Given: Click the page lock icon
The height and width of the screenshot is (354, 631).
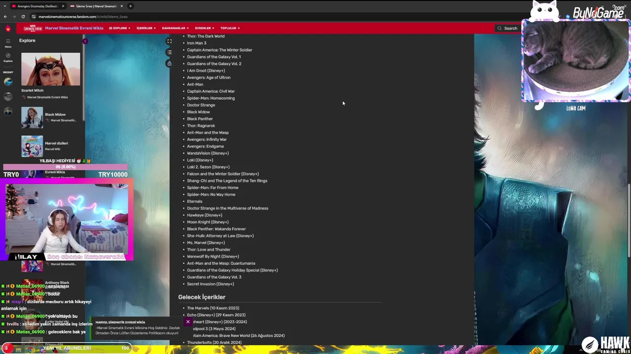Looking at the screenshot, I should [169, 63].
